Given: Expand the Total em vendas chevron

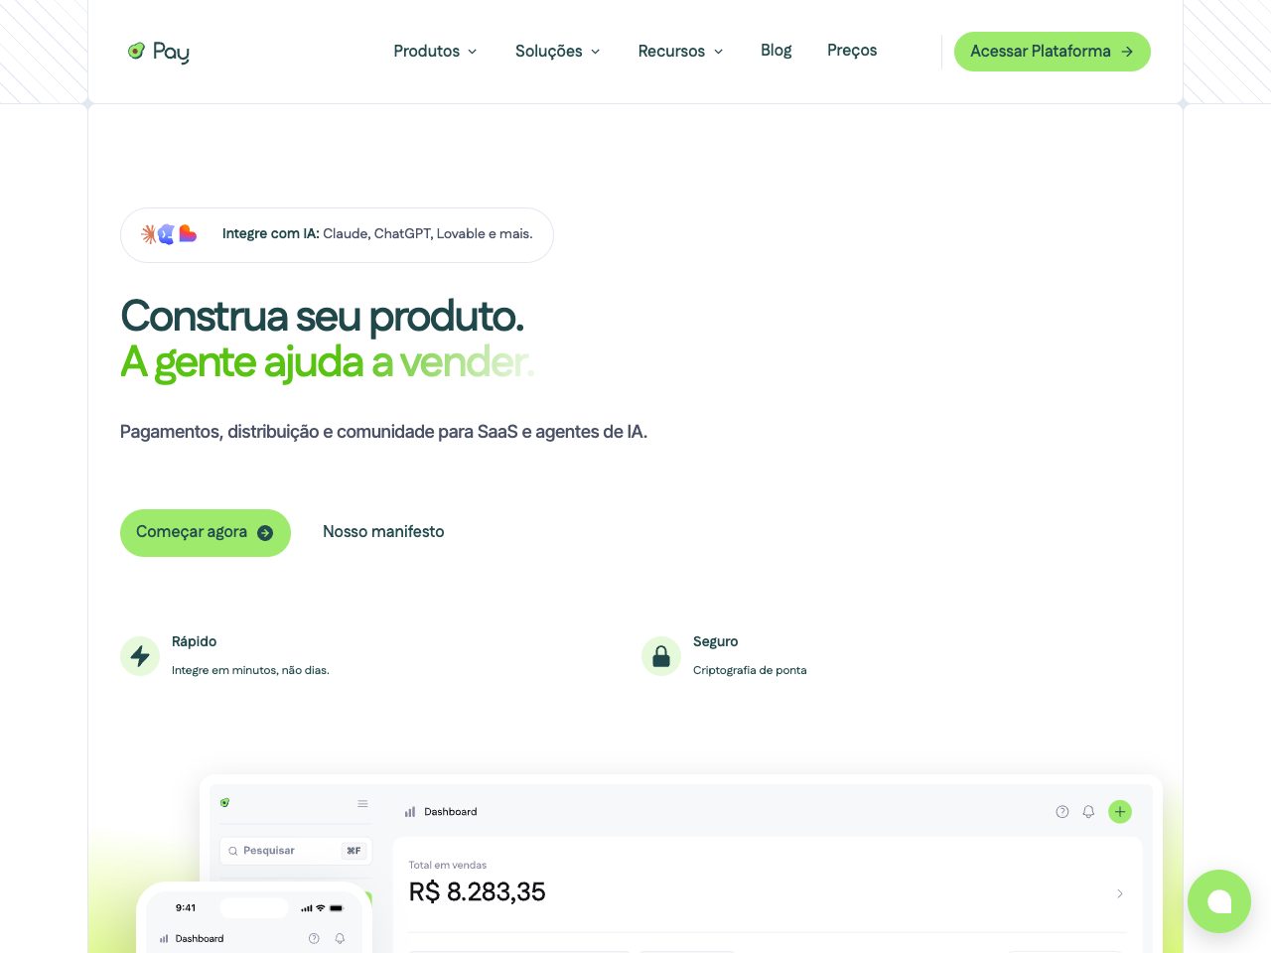Looking at the screenshot, I should pos(1120,893).
